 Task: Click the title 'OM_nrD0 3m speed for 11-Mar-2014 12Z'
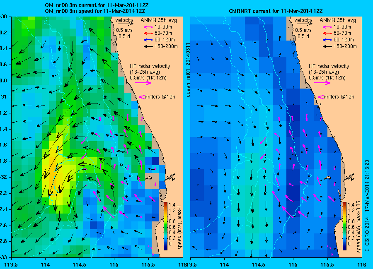95,11
